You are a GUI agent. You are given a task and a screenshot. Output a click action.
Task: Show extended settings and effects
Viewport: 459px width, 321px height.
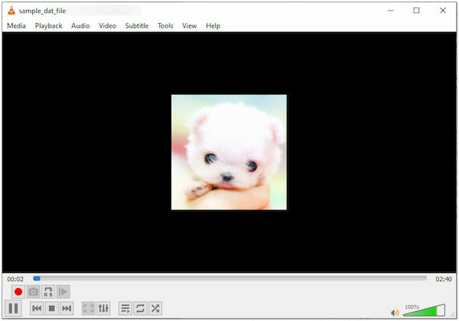pos(103,308)
